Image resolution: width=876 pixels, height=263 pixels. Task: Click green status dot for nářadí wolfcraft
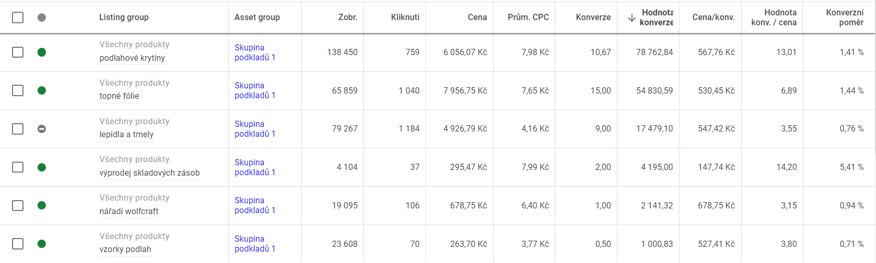tap(42, 205)
